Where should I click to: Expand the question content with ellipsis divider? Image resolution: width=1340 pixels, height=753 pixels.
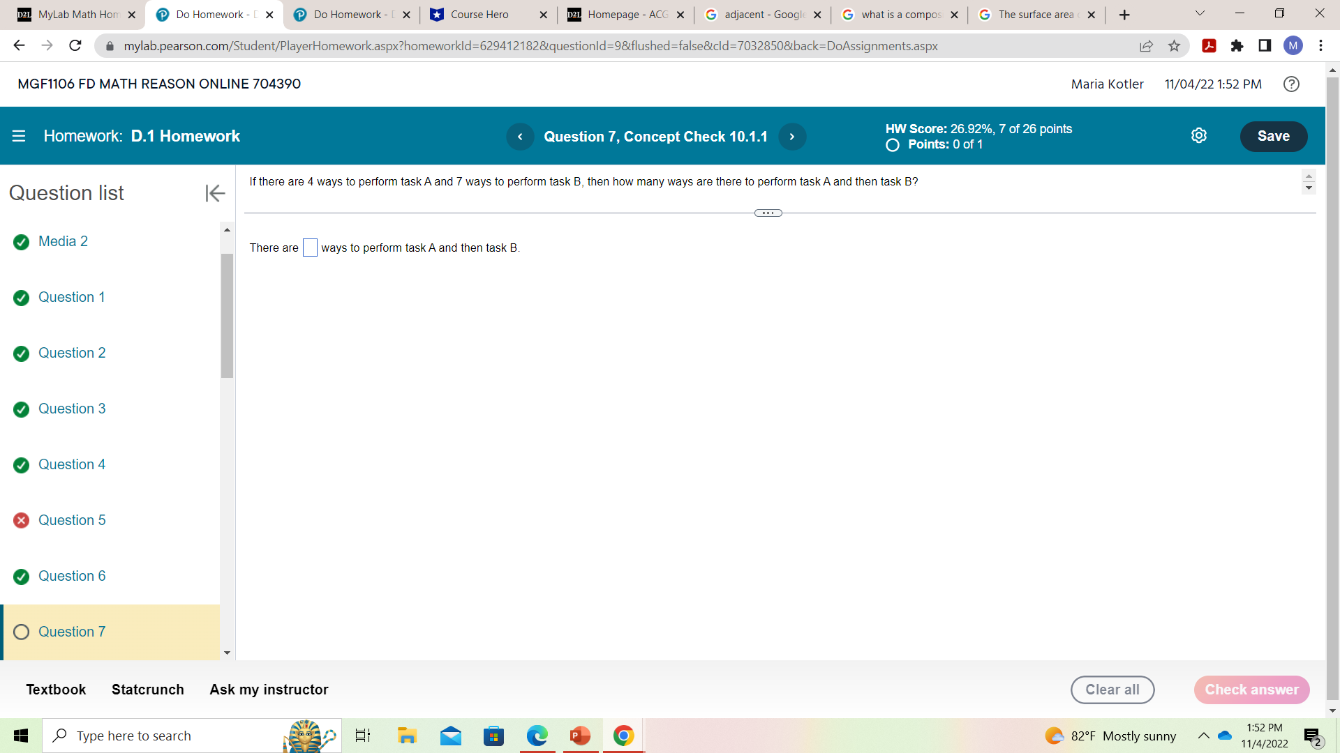[x=768, y=213]
